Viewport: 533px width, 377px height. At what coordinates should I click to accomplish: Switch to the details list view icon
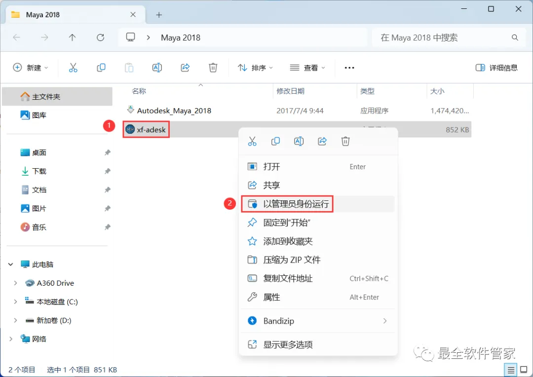pyautogui.click(x=511, y=370)
